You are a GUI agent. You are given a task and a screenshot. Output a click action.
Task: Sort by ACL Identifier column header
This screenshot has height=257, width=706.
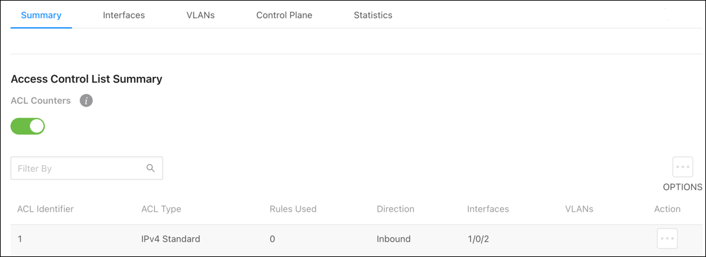pyautogui.click(x=45, y=209)
